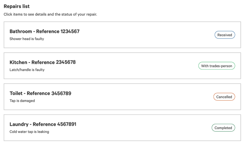Select the 'Cold water tap is leaking' description
This screenshot has height=145, width=244.
29,132
